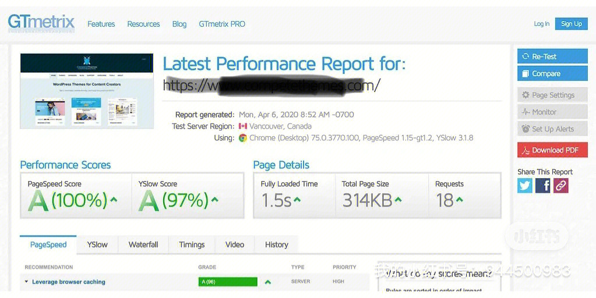Click the 18 requests value
596x298 pixels.
pos(445,200)
